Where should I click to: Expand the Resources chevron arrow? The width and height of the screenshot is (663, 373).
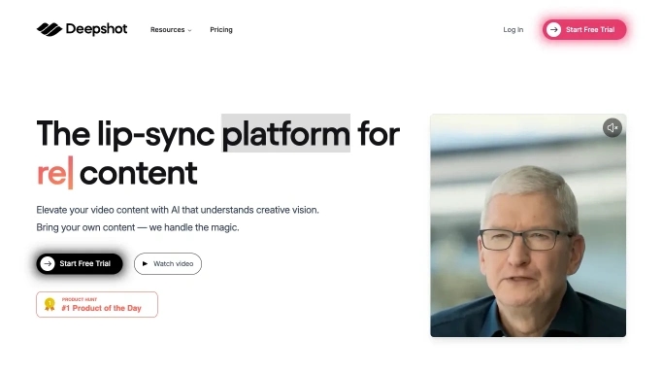[190, 30]
